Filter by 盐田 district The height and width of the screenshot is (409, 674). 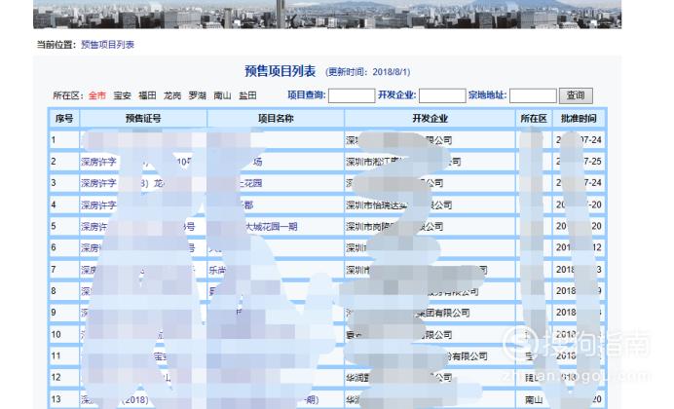[247, 95]
